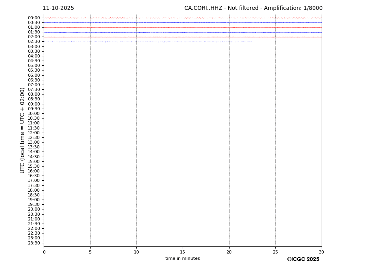Click the 23:30 time label on y-axis
Screen dimensions: 365x274
[33, 243]
